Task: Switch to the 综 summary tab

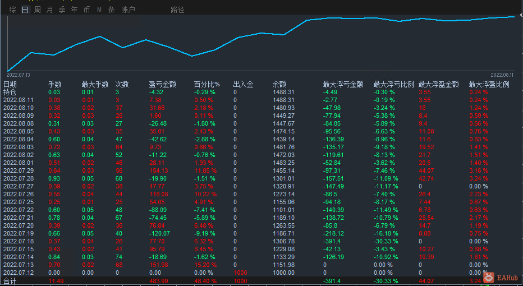Action: (13, 10)
